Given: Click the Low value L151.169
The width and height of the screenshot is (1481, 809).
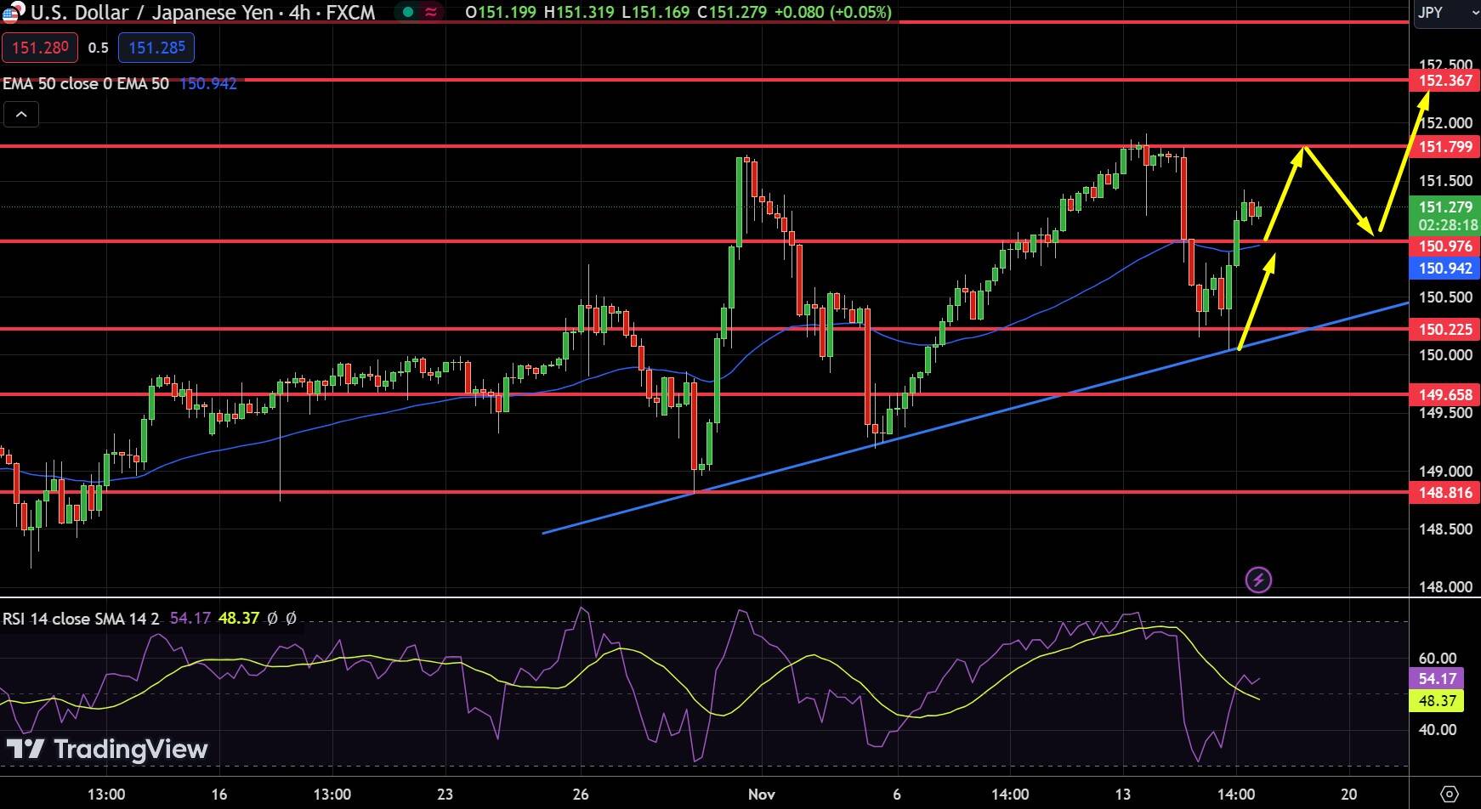Looking at the screenshot, I should coord(656,12).
